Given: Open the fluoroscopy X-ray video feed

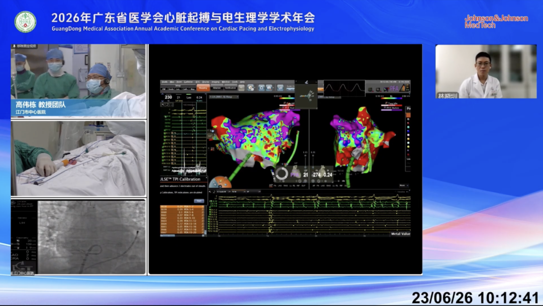Looking at the screenshot, I should (x=78, y=237).
